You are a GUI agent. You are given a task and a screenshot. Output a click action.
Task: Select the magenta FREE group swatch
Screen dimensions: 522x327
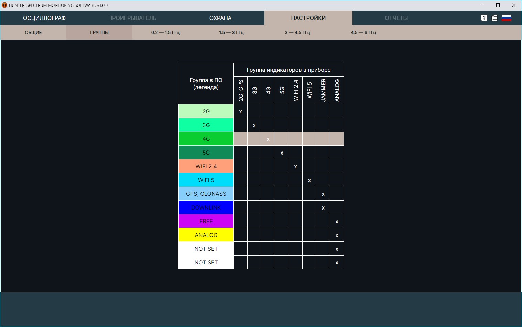pos(206,221)
